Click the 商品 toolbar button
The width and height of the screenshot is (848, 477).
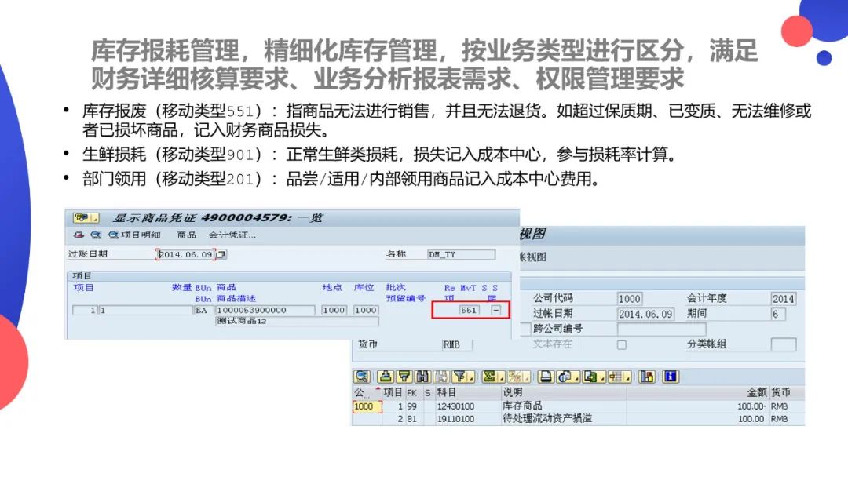coord(186,235)
